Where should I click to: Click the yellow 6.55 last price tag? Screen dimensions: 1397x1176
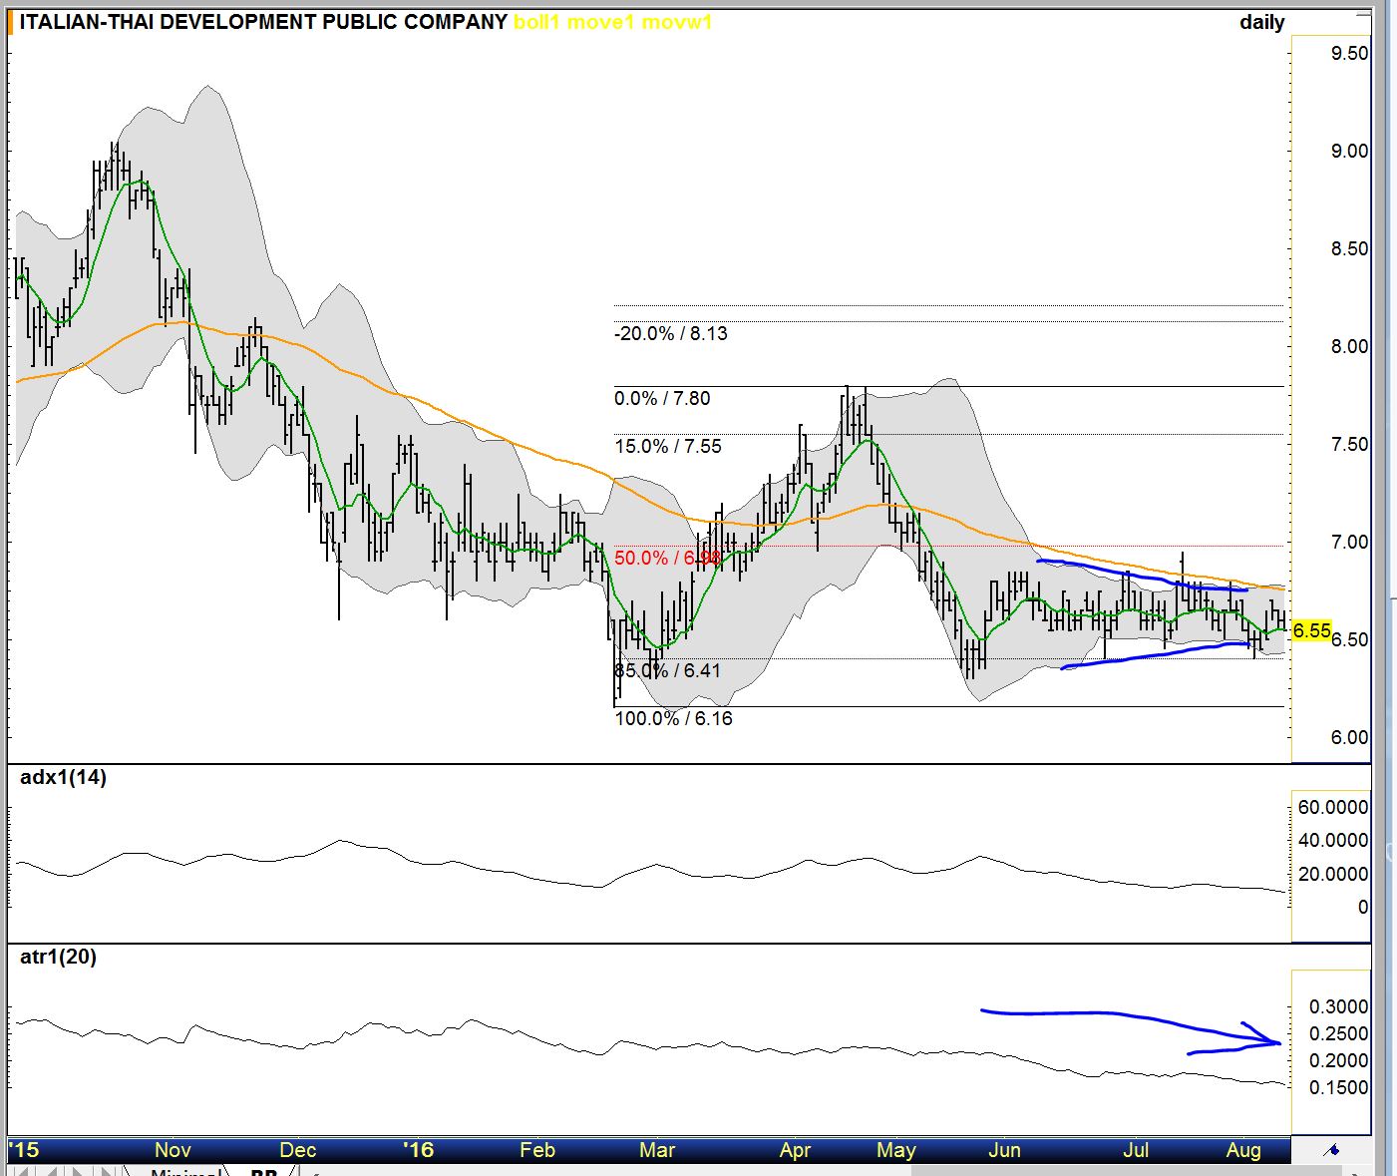1311,630
